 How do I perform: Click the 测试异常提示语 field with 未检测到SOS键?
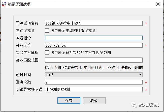tap(94, 89)
